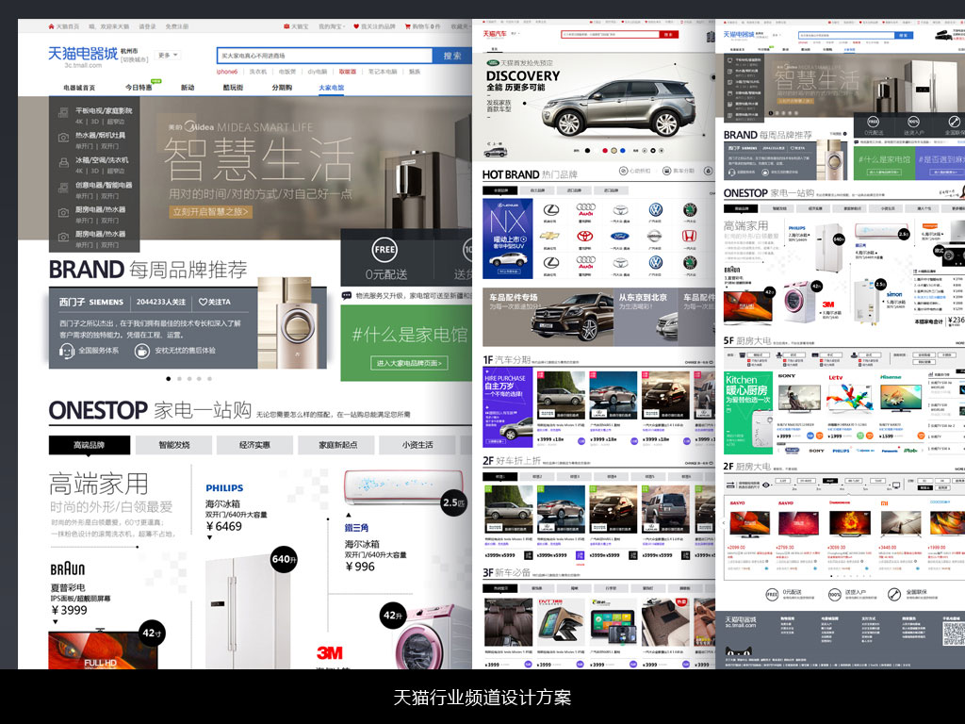The image size is (965, 724).
Task: Click the heart 关注TA icon
Action: [201, 303]
